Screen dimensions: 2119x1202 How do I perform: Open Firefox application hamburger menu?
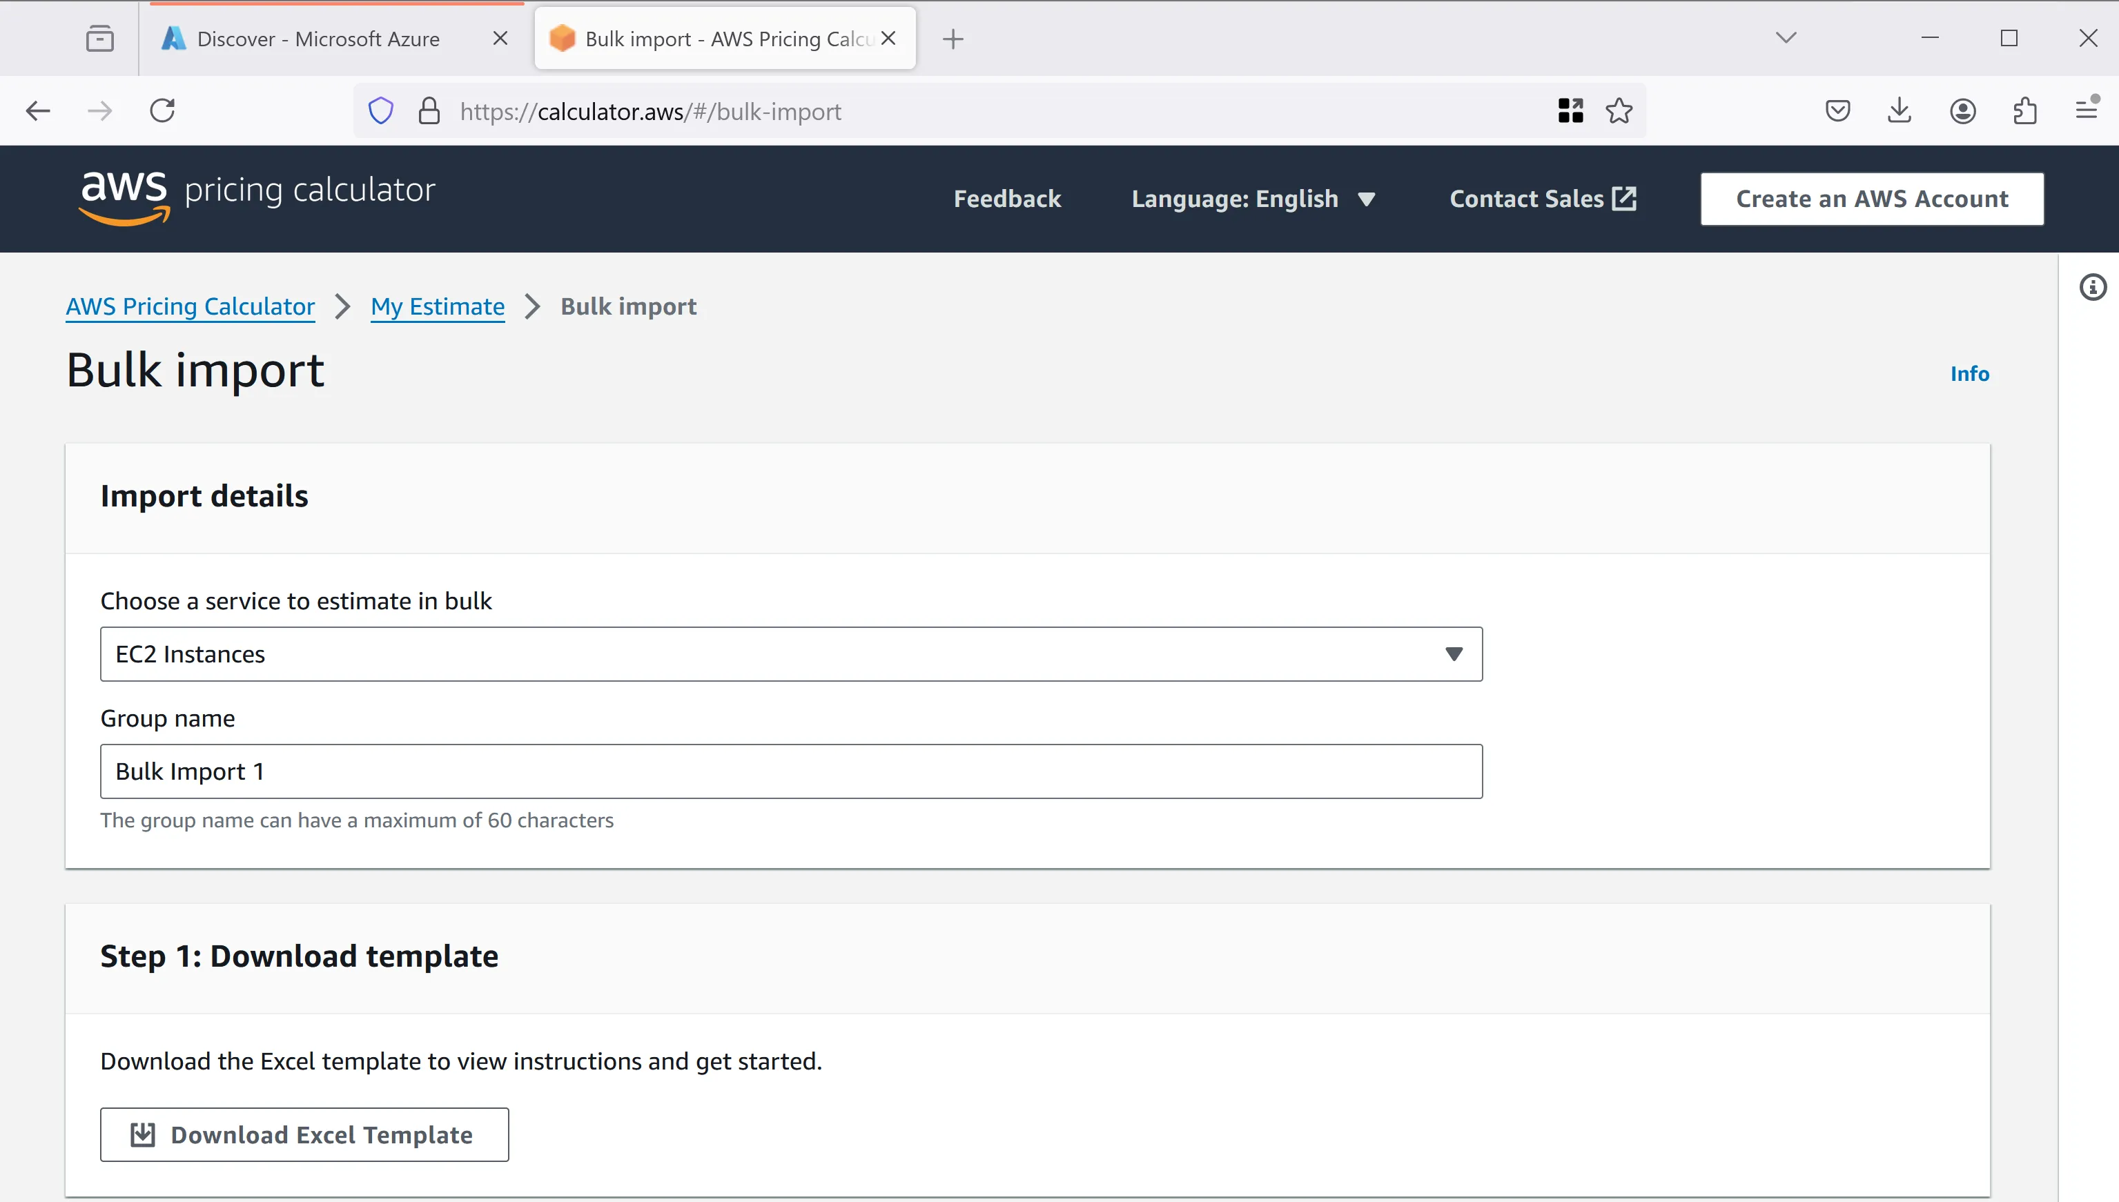click(2087, 109)
